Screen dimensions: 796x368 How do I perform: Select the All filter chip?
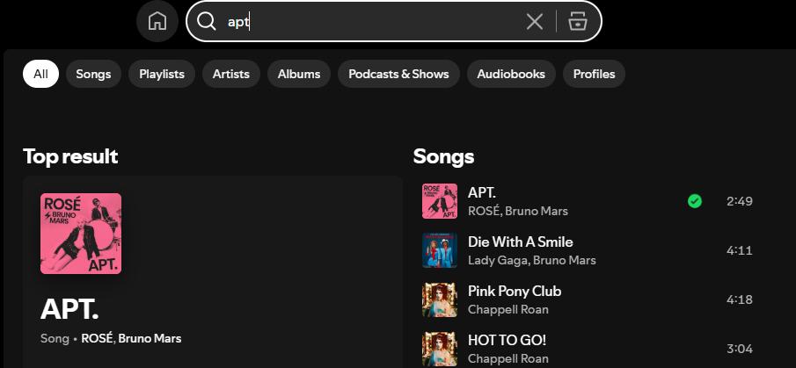(x=40, y=74)
